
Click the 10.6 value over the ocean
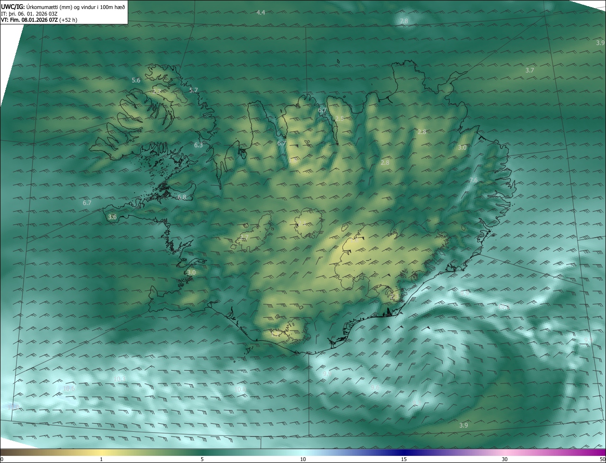pos(69,388)
